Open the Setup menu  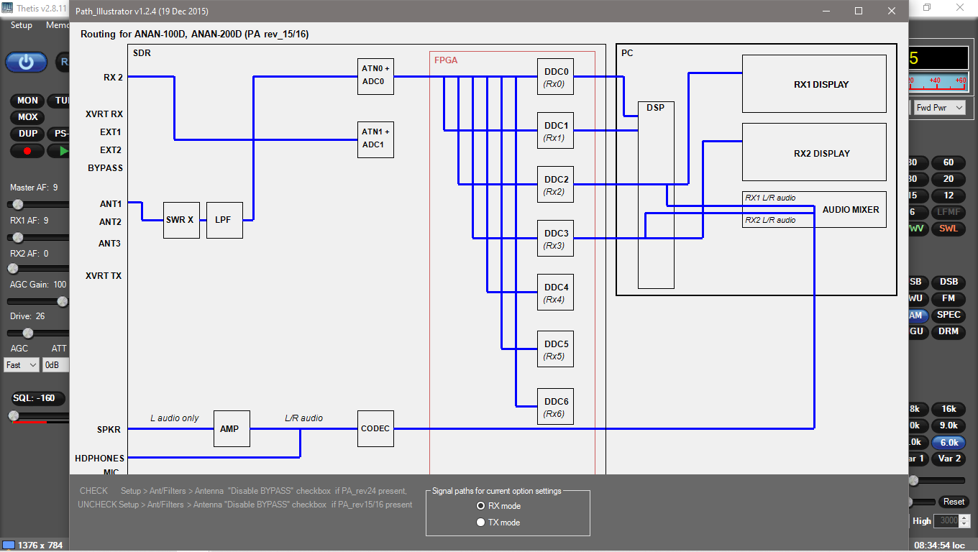click(x=22, y=25)
